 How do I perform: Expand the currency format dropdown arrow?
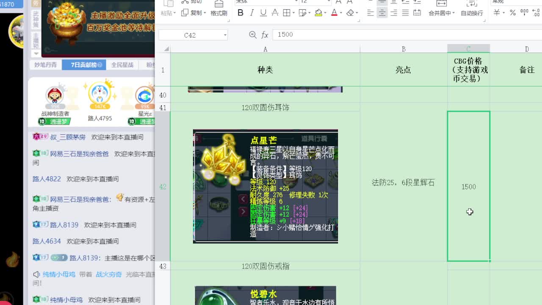503,13
